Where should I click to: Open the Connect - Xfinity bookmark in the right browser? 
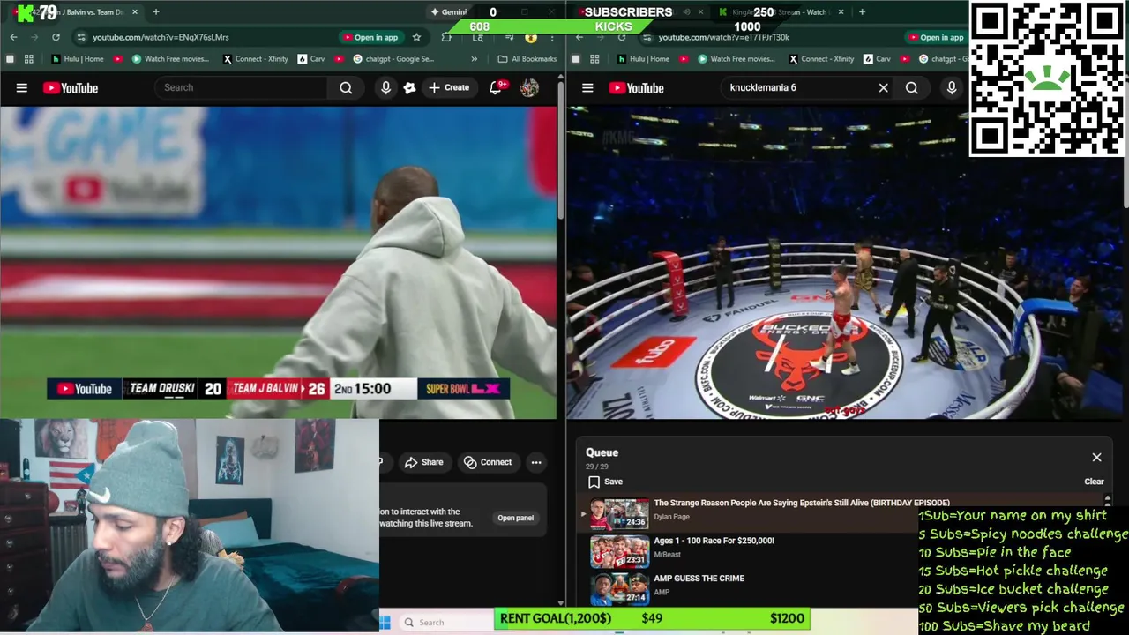(821, 59)
